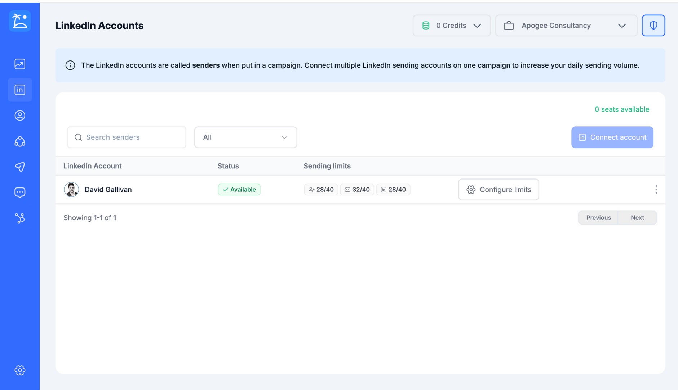Click the info icon in blue banner
This screenshot has height=390, width=678.
(70, 65)
